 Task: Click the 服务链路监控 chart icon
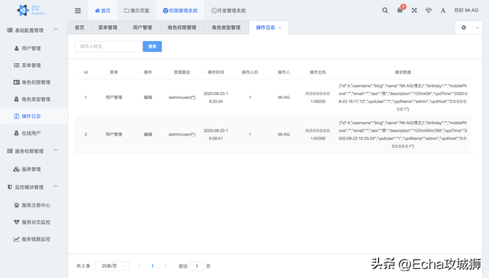click(17, 239)
